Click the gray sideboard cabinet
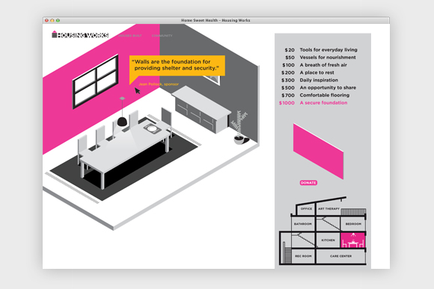The height and width of the screenshot is (289, 434). (201, 110)
